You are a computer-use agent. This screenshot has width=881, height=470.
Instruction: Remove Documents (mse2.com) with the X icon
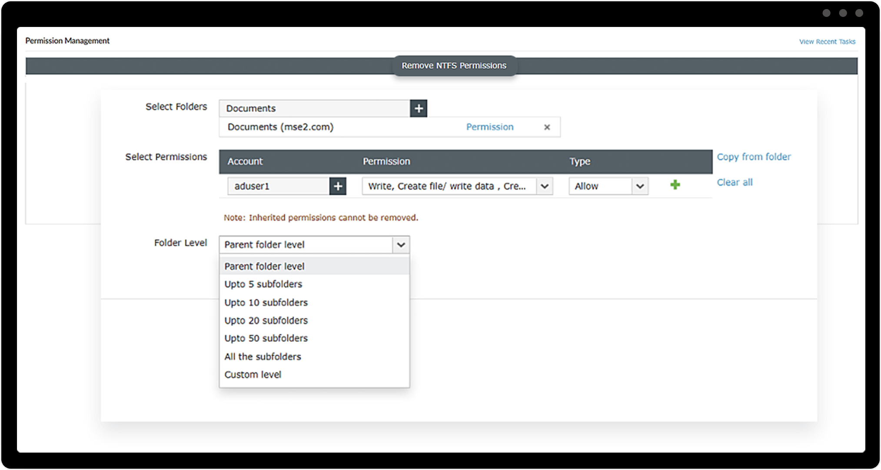click(547, 127)
